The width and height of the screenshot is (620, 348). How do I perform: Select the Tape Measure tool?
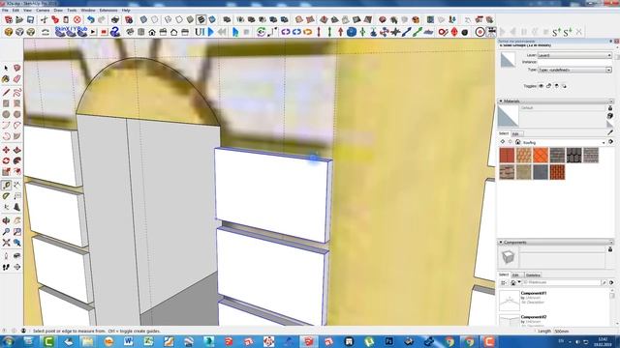[6, 185]
